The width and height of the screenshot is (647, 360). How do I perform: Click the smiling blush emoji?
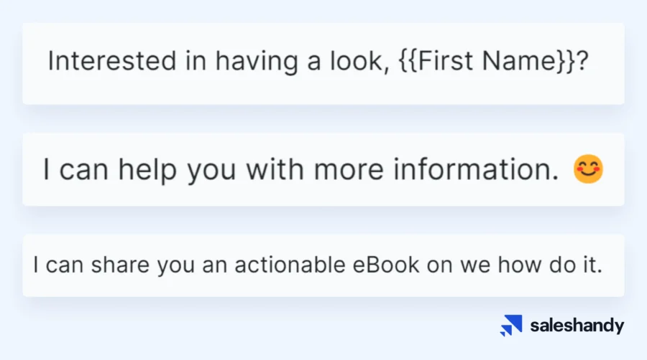[588, 170]
